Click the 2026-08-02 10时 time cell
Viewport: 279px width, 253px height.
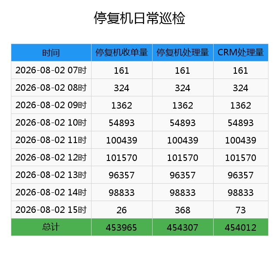pos(51,123)
